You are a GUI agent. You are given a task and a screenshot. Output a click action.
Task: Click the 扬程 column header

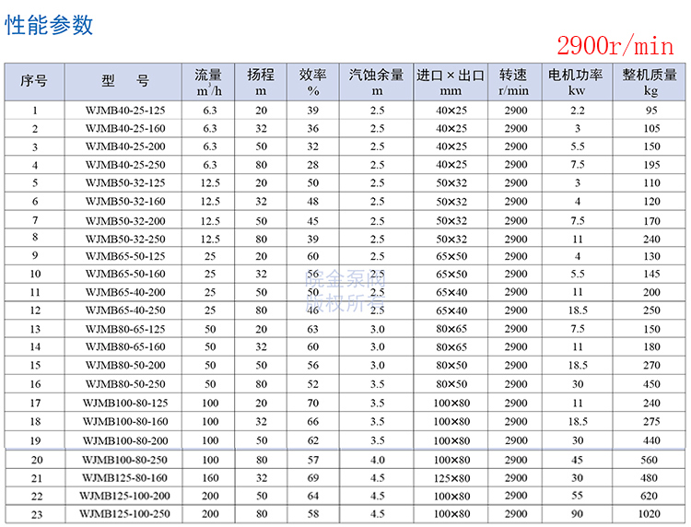(x=261, y=82)
